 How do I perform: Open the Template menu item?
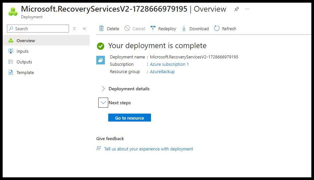click(46, 72)
